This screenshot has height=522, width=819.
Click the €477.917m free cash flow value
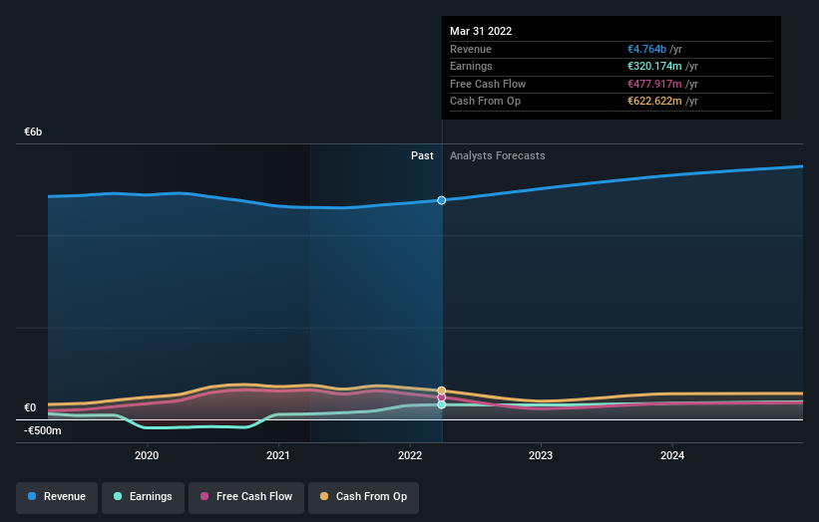654,84
